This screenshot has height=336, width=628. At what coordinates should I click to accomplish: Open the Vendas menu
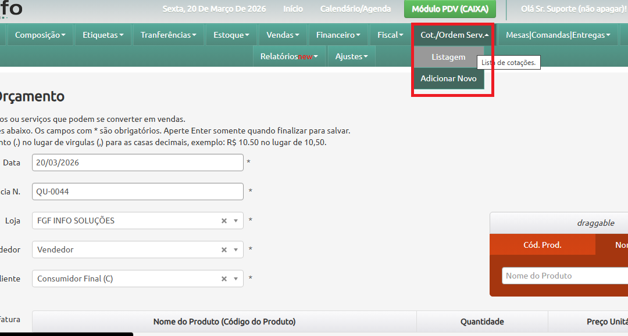click(283, 34)
